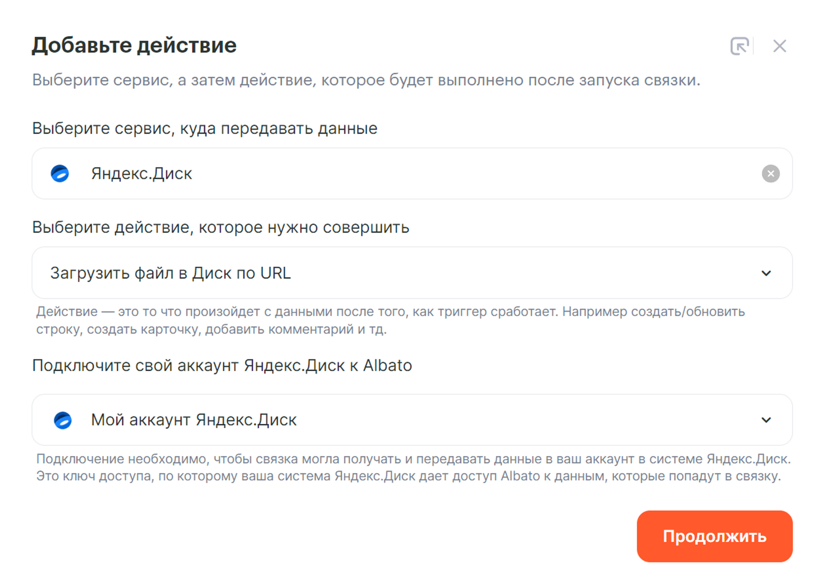Close the Добавьте действие dialog
Image resolution: width=830 pixels, height=576 pixels.
(x=779, y=46)
